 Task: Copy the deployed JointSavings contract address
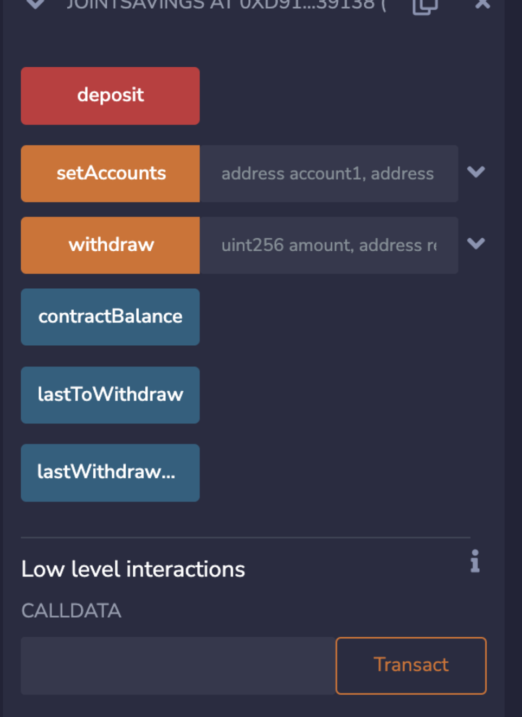(x=425, y=7)
